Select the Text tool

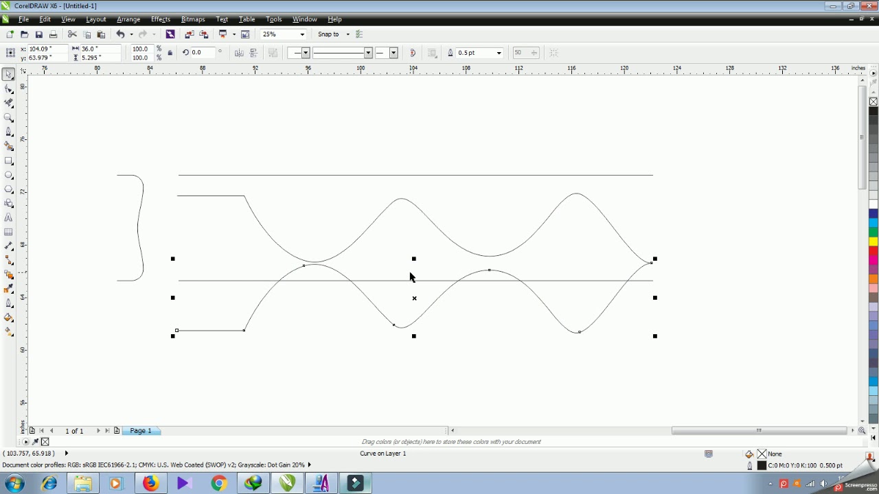[x=9, y=218]
